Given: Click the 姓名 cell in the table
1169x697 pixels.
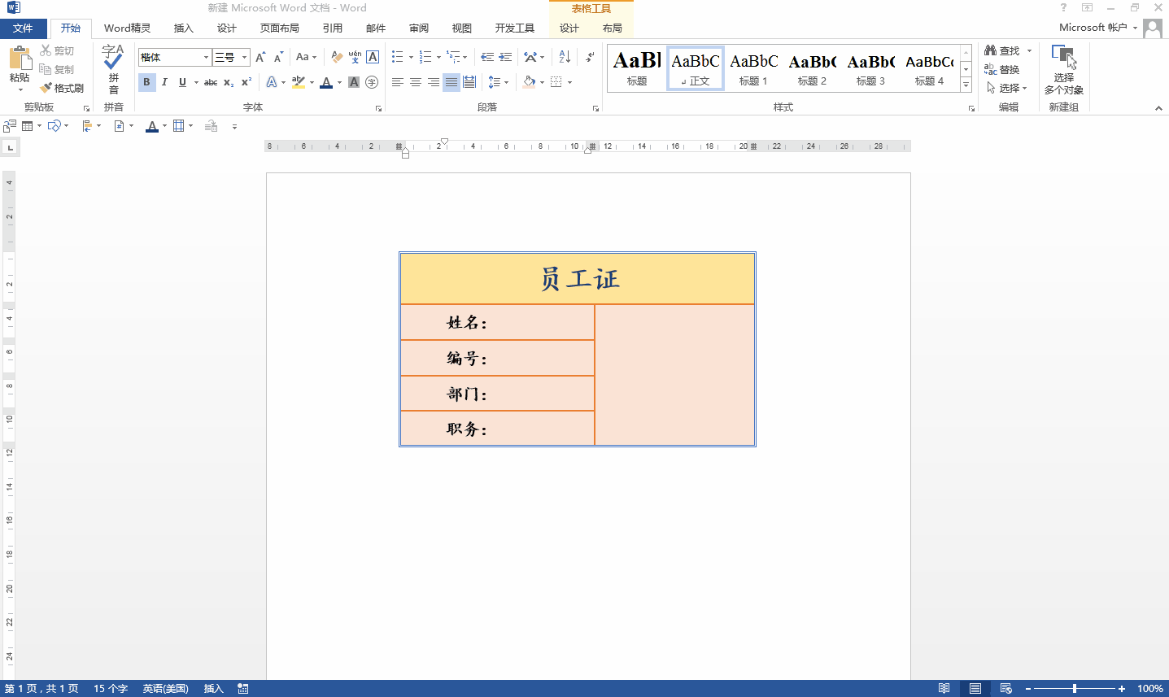Looking at the screenshot, I should (497, 323).
